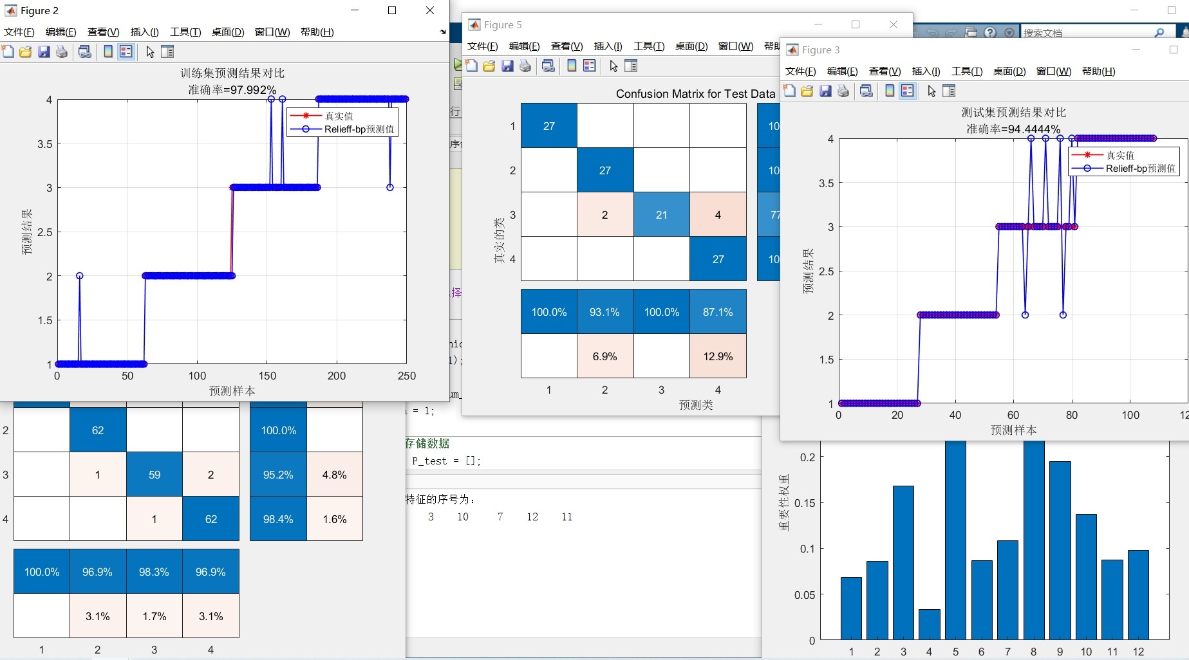Click the Figure 3 legend box
The width and height of the screenshot is (1189, 660).
(1124, 161)
